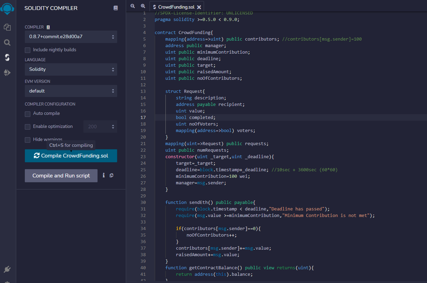Open the File explorer sidebar icon
Screen dimensions: 427x283
[x=7, y=27]
